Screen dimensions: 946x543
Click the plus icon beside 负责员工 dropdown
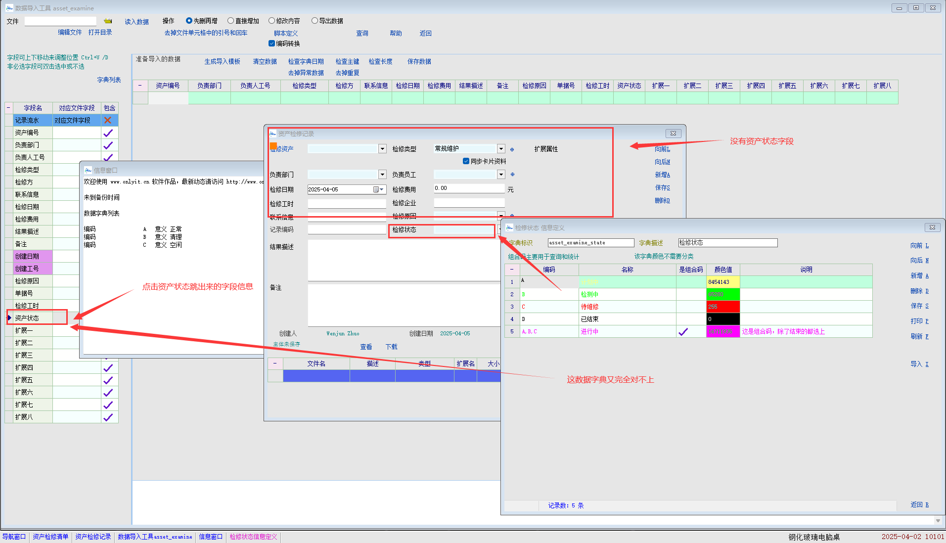coord(512,175)
